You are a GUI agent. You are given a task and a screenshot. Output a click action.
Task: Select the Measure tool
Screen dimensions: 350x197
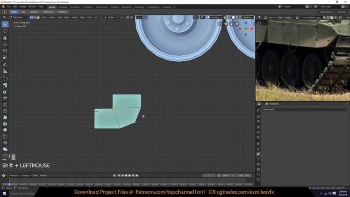5,71
